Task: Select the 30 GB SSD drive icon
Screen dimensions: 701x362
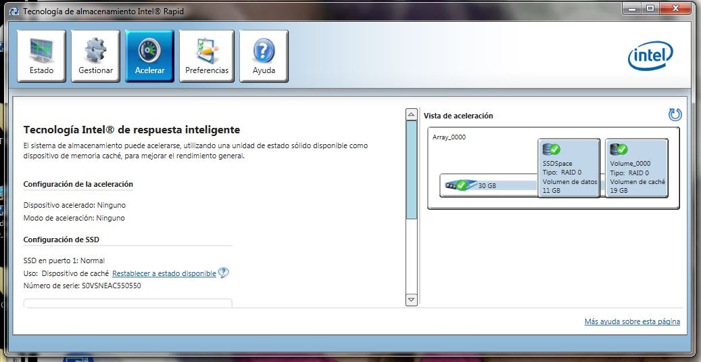Action: click(457, 185)
